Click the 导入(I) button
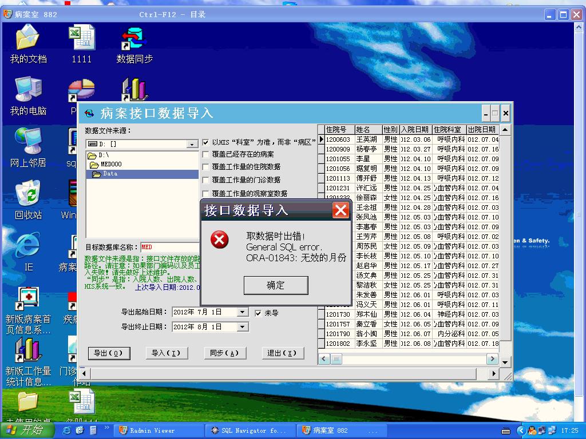The height and width of the screenshot is (439, 586). tap(167, 353)
